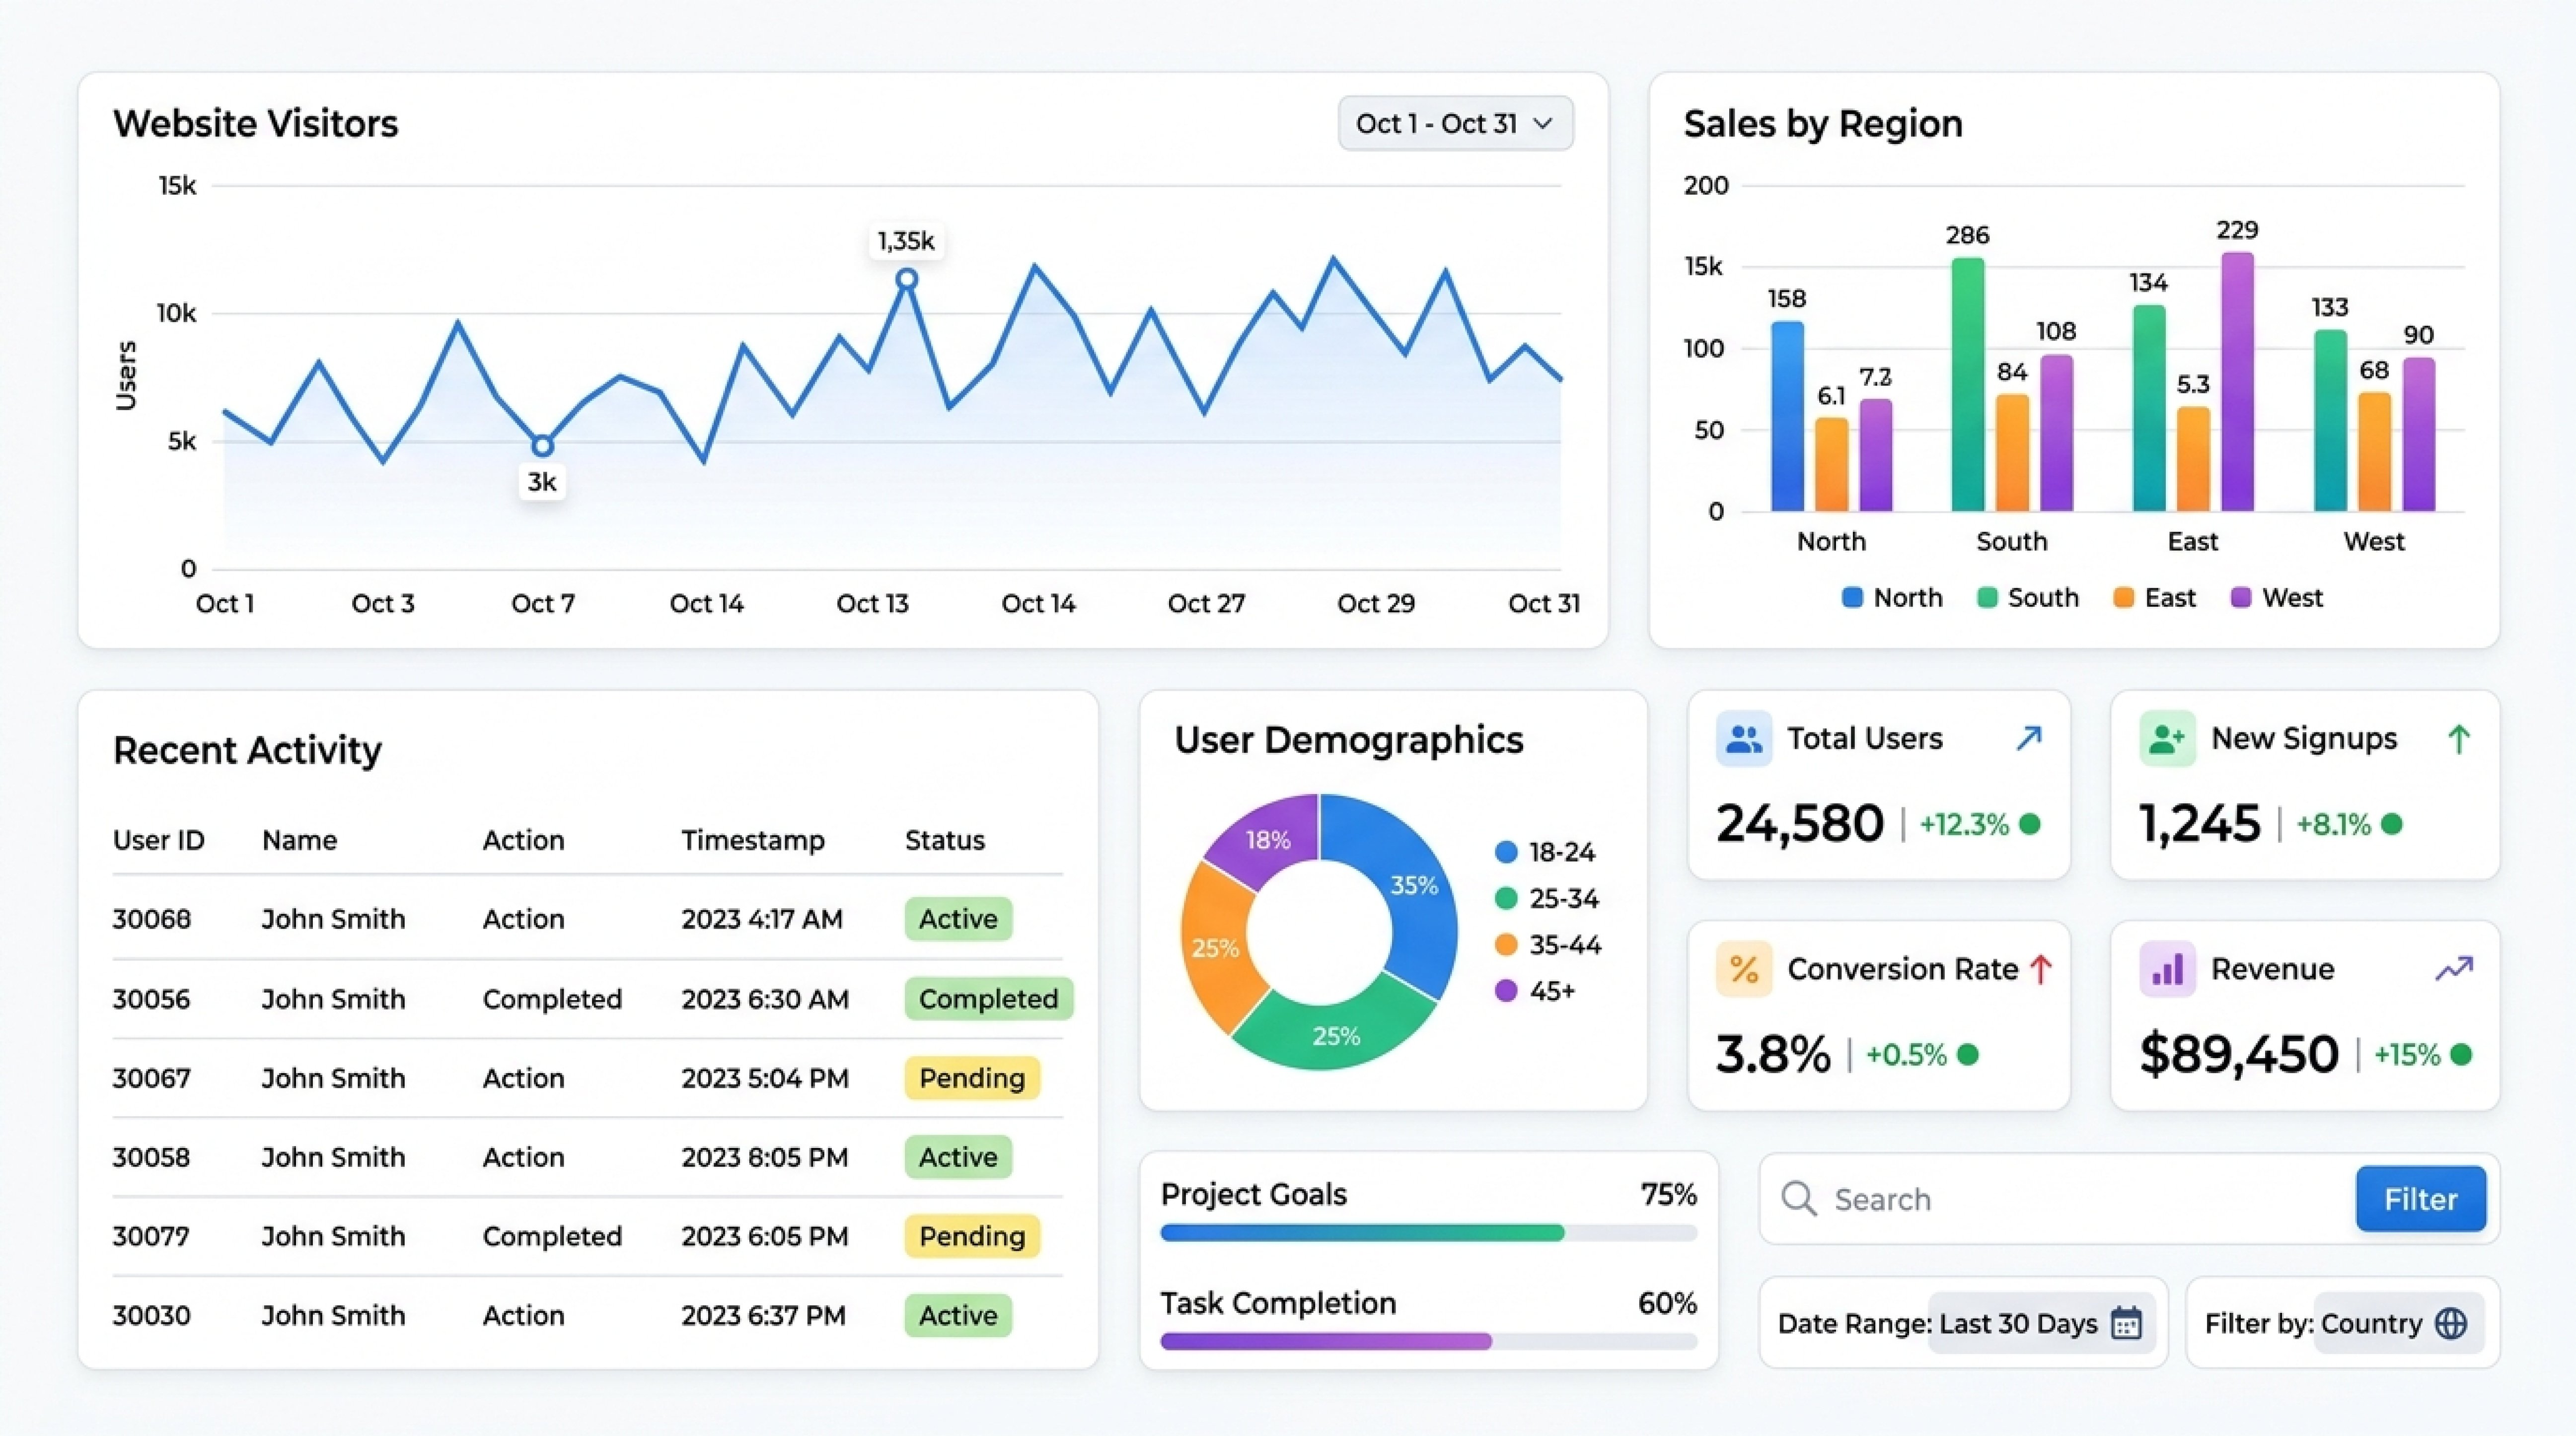Image resolution: width=2576 pixels, height=1436 pixels.
Task: Click the 229 purple bar in East group
Action: point(2238,381)
